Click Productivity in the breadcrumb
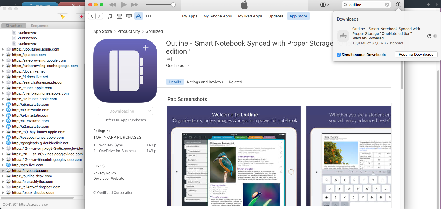Image resolution: width=441 pixels, height=209 pixels. [x=128, y=31]
